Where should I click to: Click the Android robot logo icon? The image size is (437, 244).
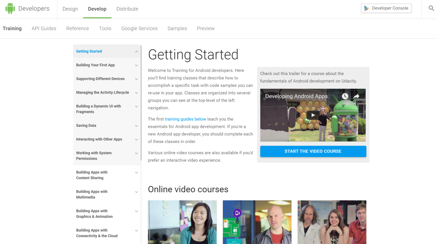[x=10, y=8]
